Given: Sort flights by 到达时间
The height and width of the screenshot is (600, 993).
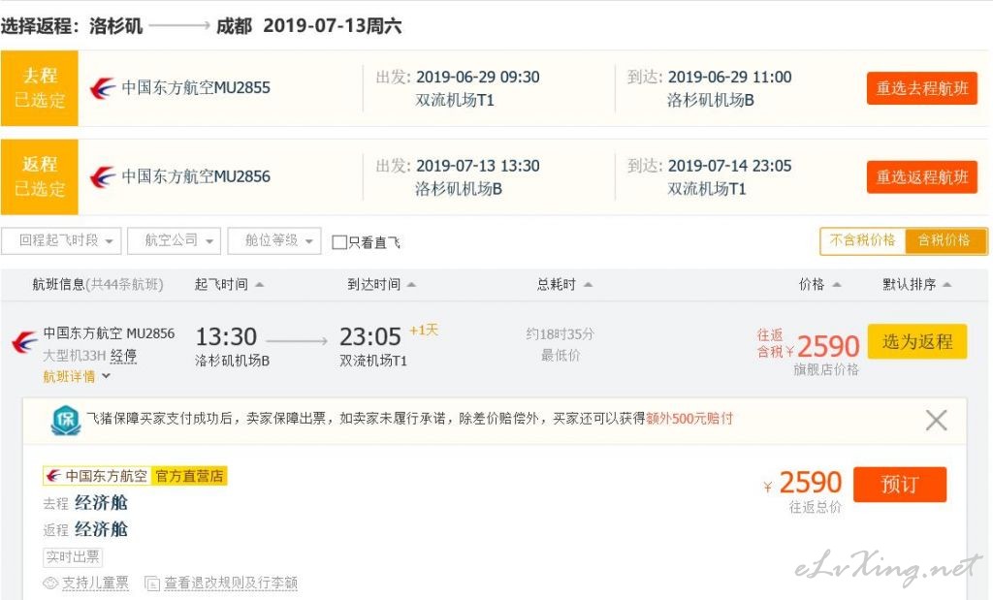Looking at the screenshot, I should 381,285.
